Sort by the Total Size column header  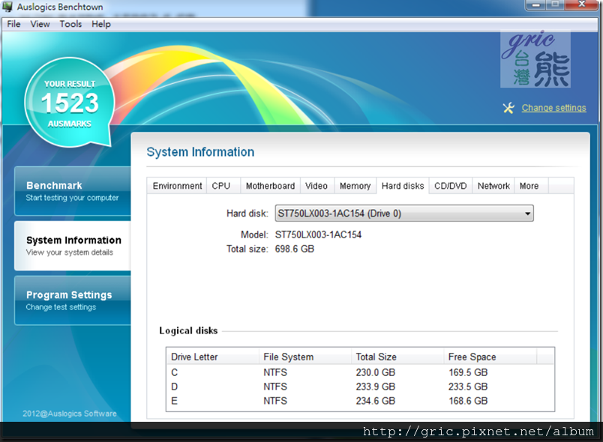tap(397, 357)
